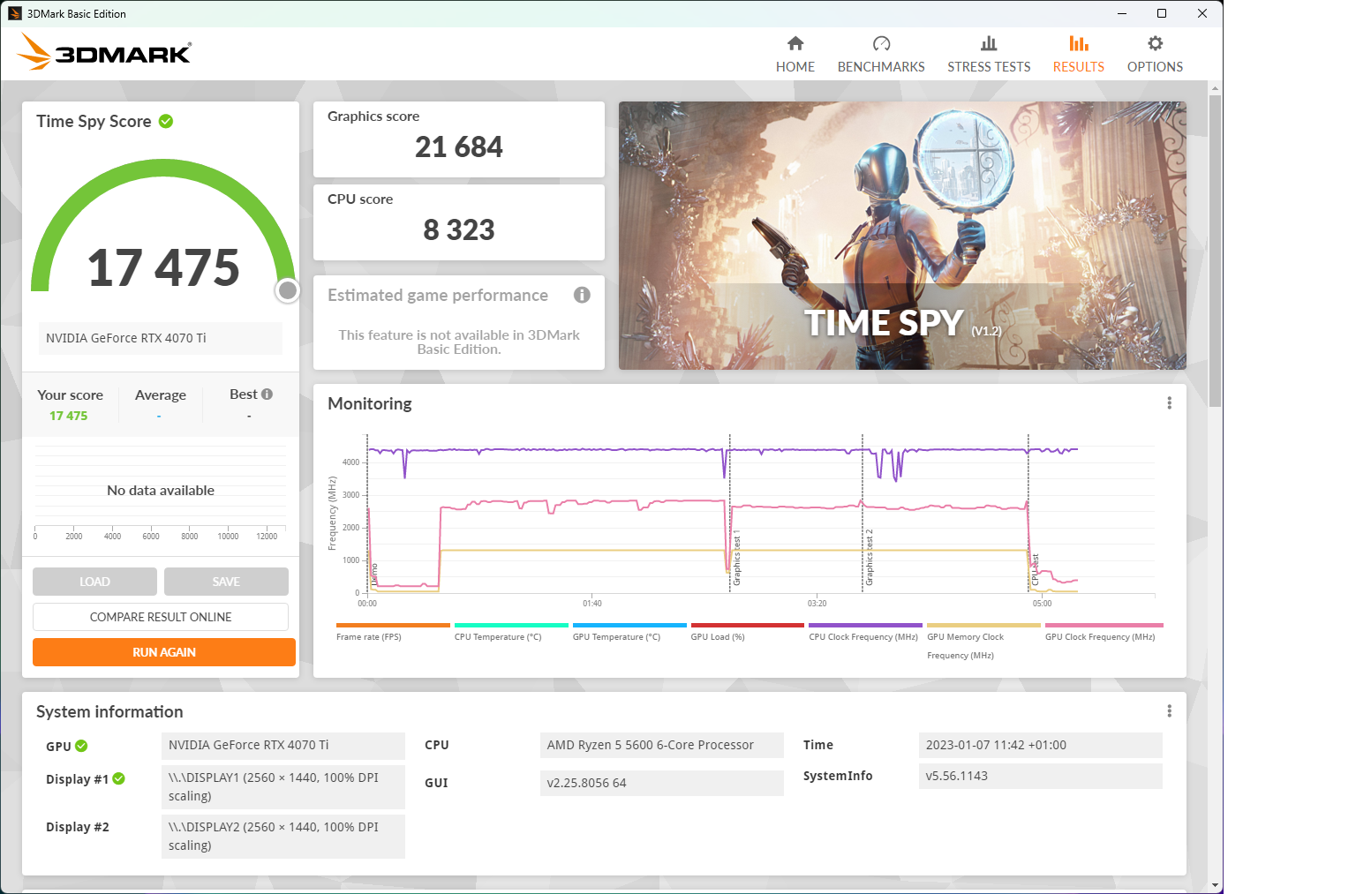Click the main score 17 475
The height and width of the screenshot is (894, 1356).
tap(164, 267)
